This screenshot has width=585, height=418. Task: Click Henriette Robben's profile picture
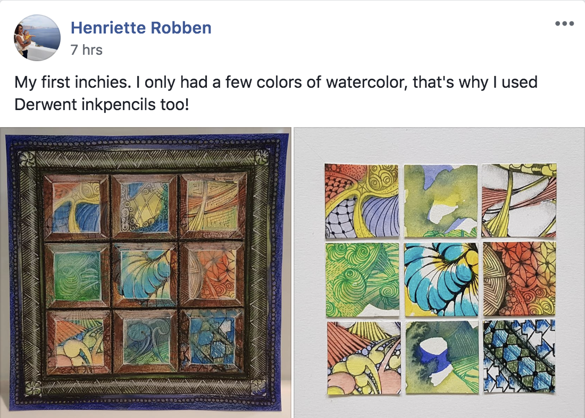pyautogui.click(x=37, y=37)
